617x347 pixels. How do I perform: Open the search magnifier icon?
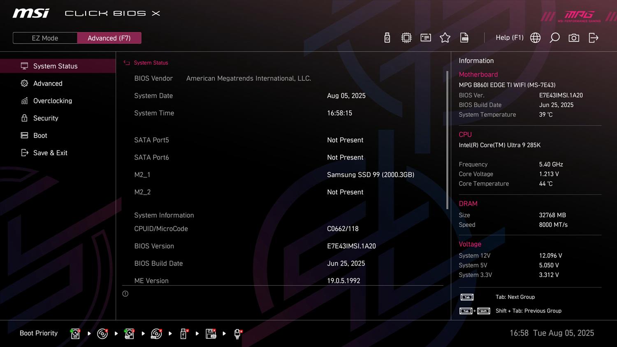tap(554, 38)
